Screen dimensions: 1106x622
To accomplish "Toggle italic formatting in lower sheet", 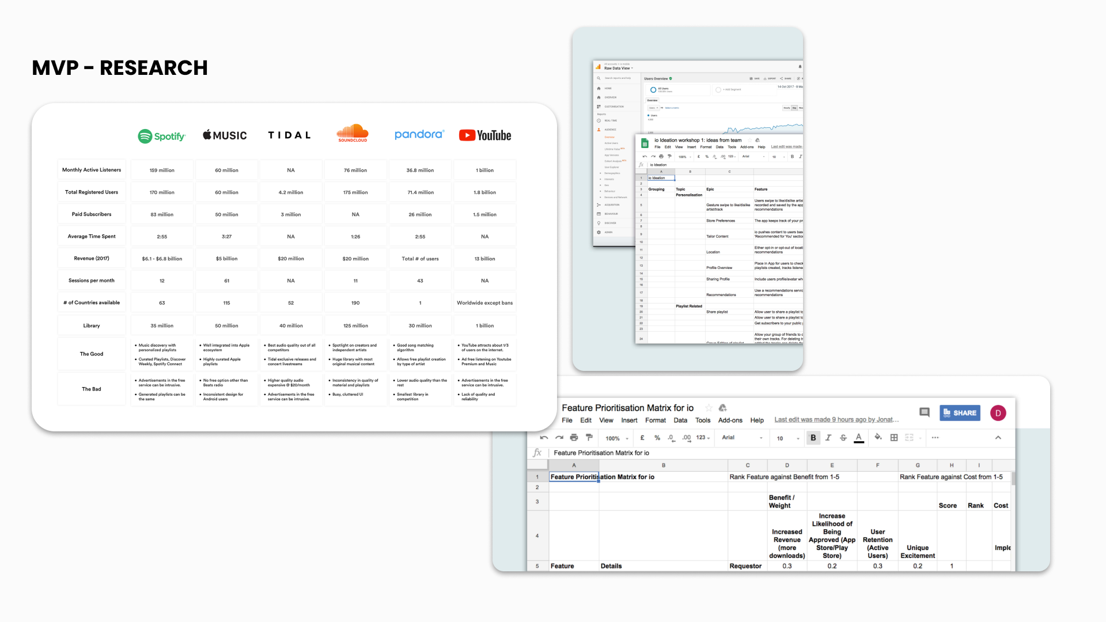I will [828, 438].
